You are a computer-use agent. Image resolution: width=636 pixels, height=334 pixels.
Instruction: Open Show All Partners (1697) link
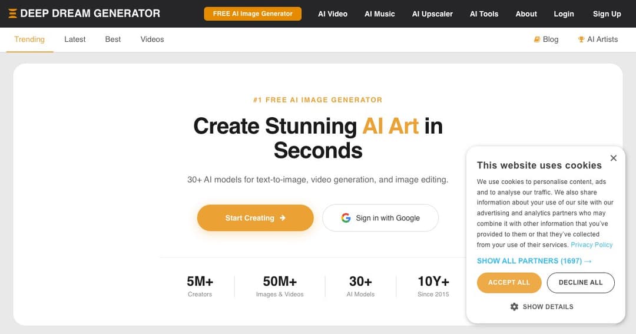[x=534, y=261]
